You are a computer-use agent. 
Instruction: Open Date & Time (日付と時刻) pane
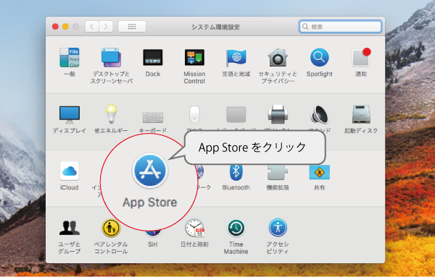[x=195, y=228]
